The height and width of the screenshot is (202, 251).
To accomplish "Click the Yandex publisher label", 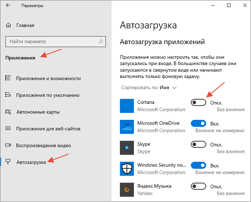I will 145,193.
